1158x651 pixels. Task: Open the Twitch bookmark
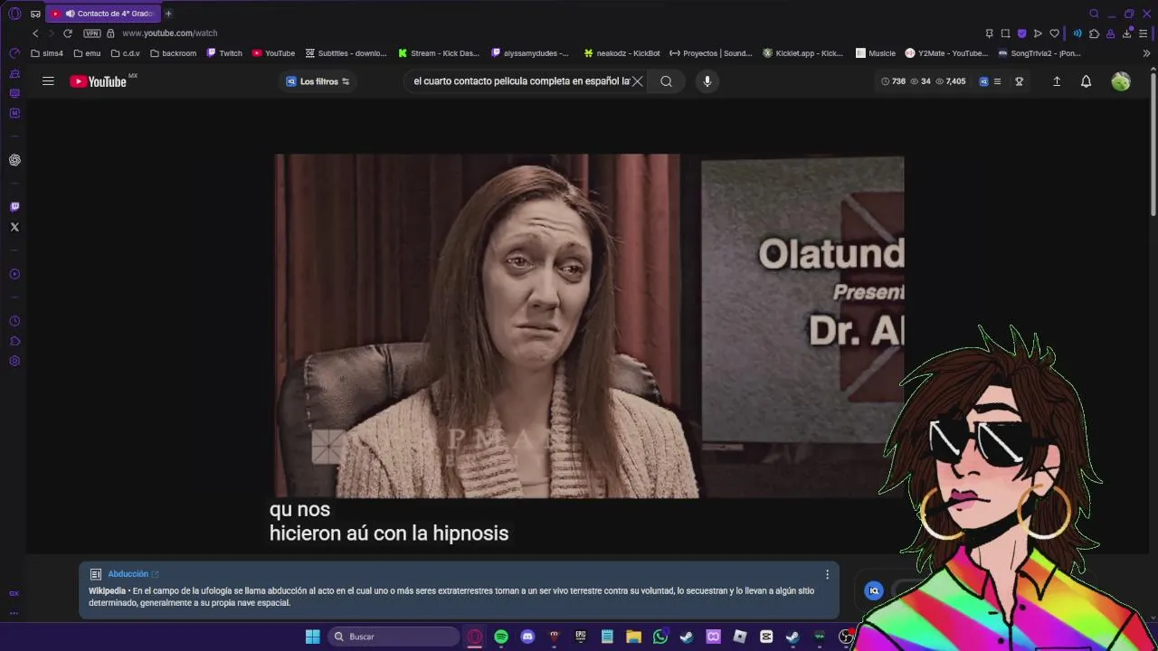click(x=224, y=53)
